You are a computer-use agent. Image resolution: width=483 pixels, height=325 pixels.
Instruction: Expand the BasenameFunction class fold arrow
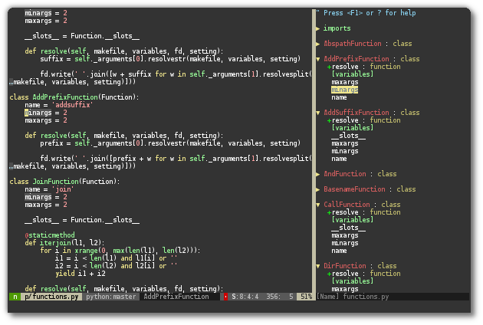[x=318, y=189]
